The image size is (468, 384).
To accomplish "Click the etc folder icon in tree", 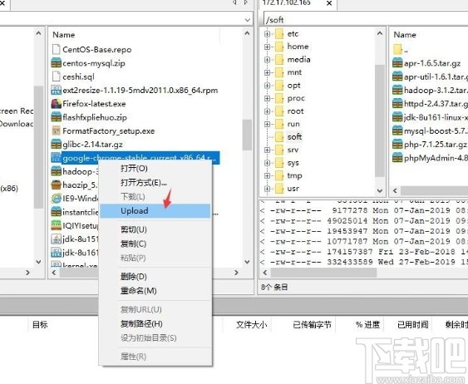I will tap(279, 34).
